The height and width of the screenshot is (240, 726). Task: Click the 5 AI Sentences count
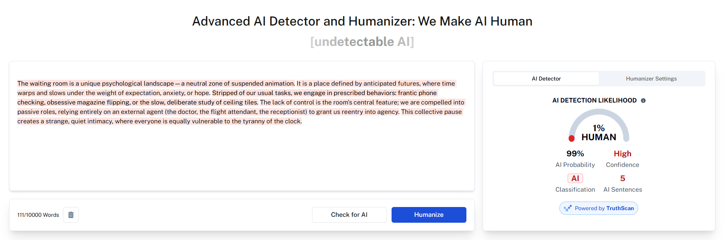(x=622, y=178)
